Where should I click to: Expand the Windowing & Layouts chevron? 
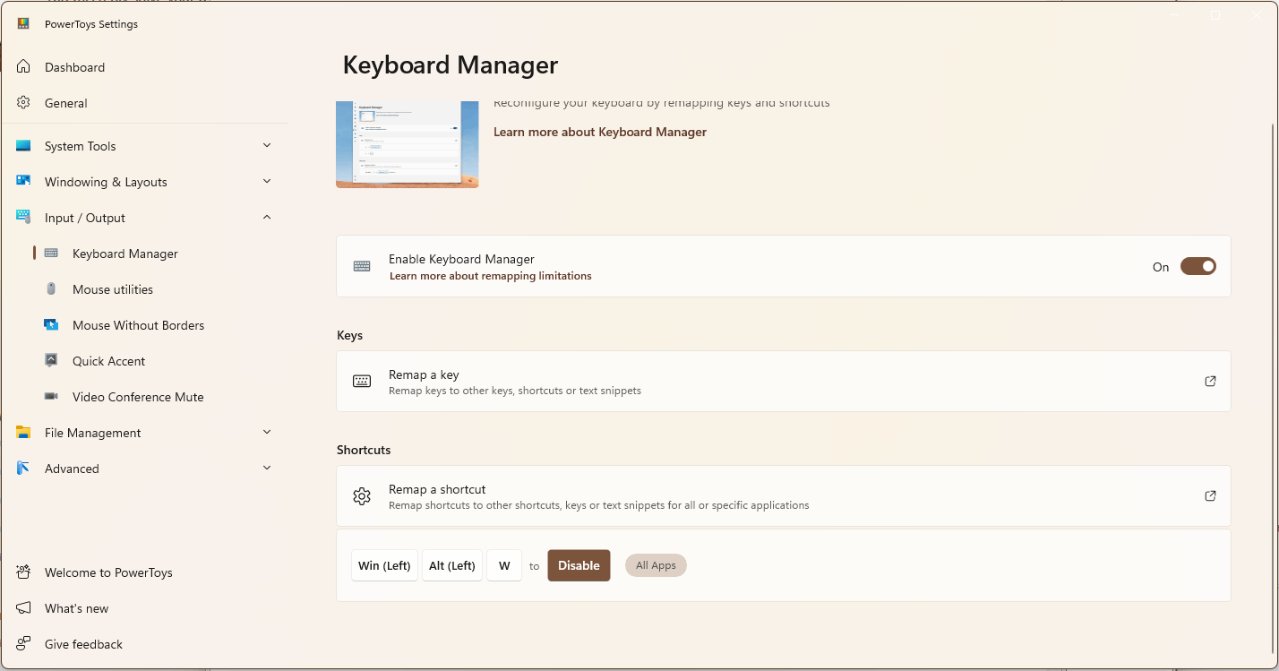click(267, 181)
